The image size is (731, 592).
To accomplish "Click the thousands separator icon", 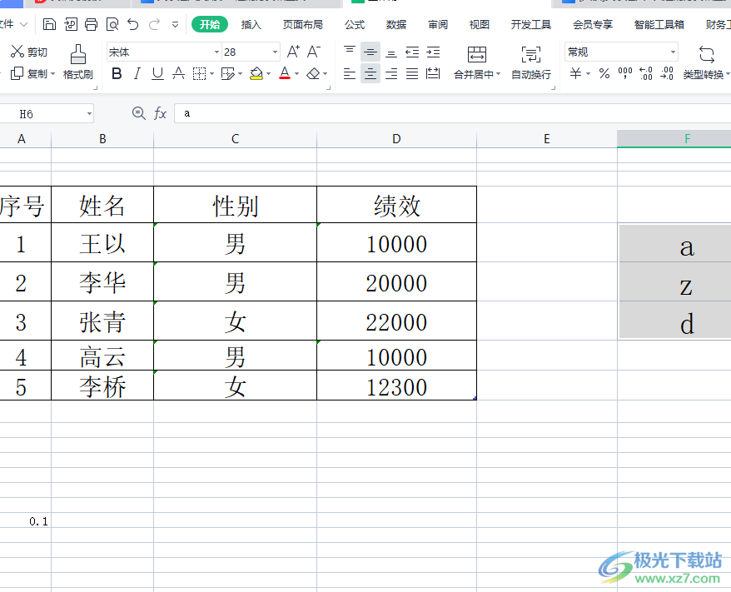I will 625,73.
